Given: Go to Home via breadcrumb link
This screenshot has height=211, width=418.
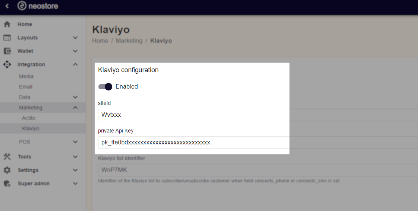Looking at the screenshot, I should (100, 41).
